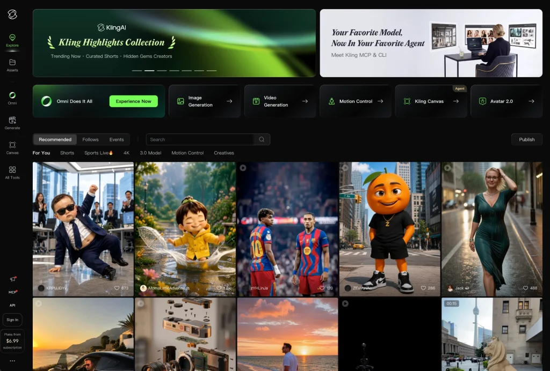Open the dancing baby in suit thumbnail
This screenshot has height=371, width=550.
[83, 229]
